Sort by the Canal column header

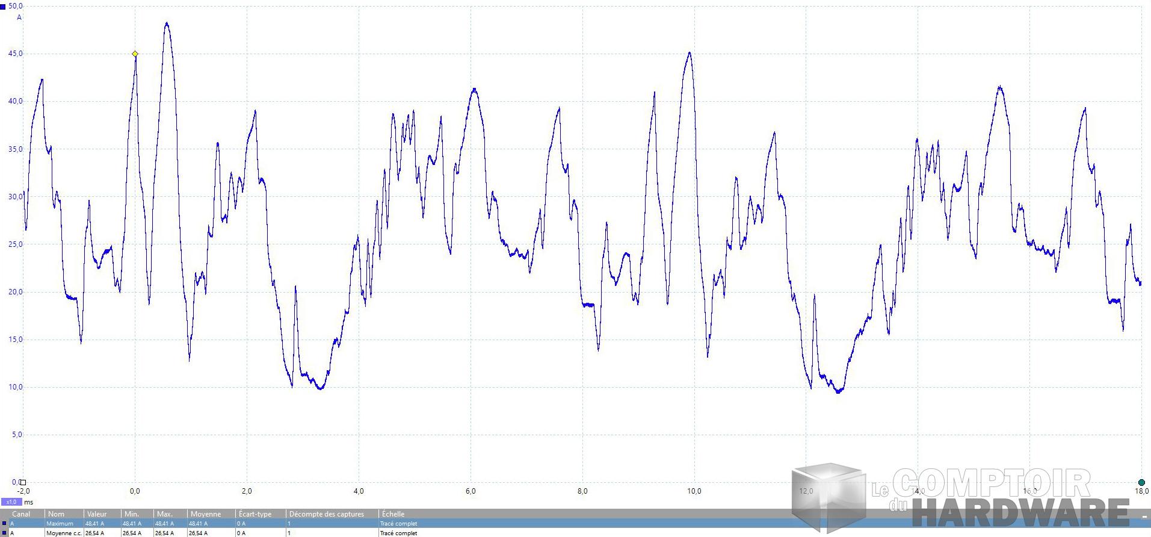(22, 514)
